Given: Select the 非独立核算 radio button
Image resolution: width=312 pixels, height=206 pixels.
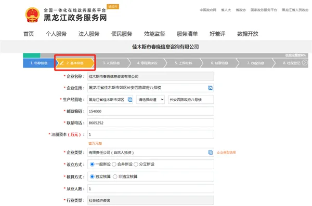Looking at the screenshot, I should pos(115,176).
